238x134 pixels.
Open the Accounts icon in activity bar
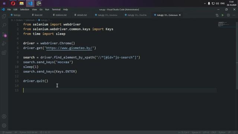(x=4, y=117)
